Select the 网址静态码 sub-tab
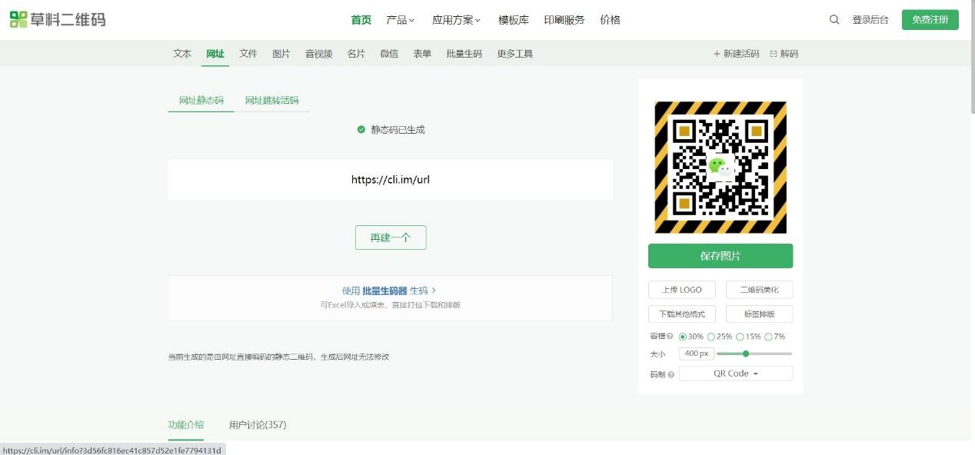This screenshot has width=975, height=455. point(201,101)
